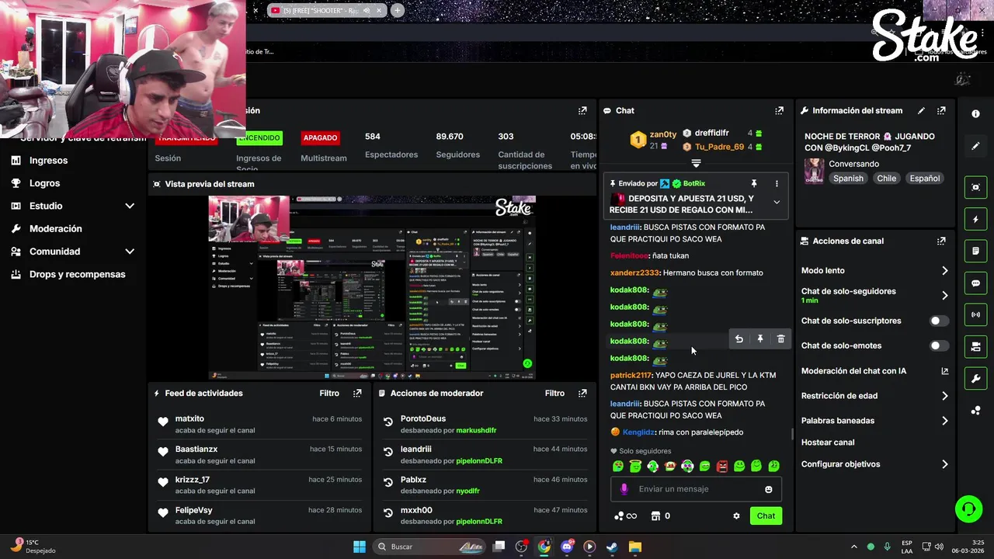Screen dimensions: 994x559
Task: Click the stream category thumbnail Conversando
Action: [814, 171]
